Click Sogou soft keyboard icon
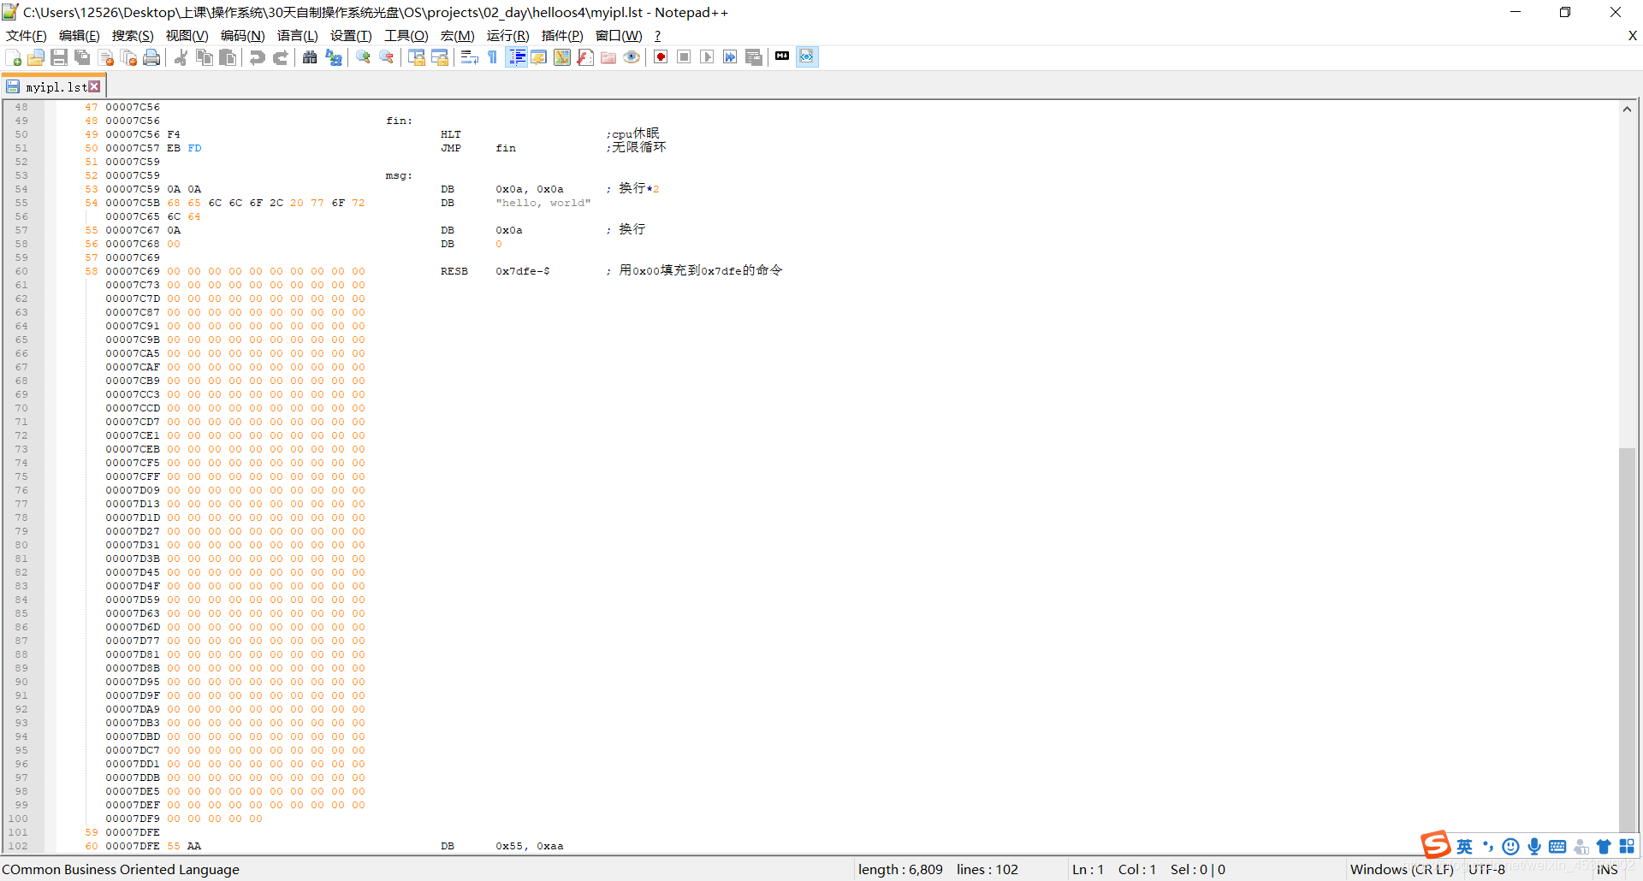The image size is (1643, 881). pyautogui.click(x=1557, y=846)
